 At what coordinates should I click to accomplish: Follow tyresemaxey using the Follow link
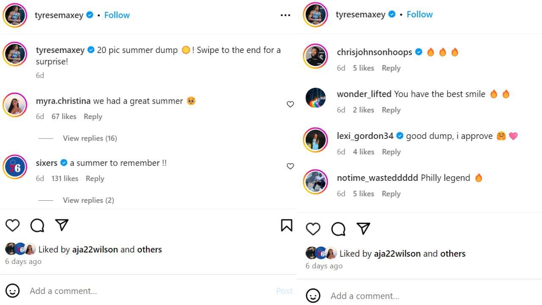point(117,15)
